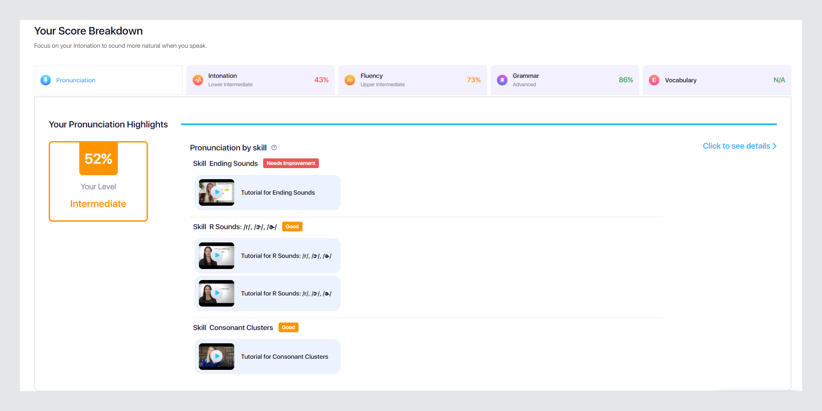
Task: Click the purple Grammar icon
Action: (x=502, y=80)
